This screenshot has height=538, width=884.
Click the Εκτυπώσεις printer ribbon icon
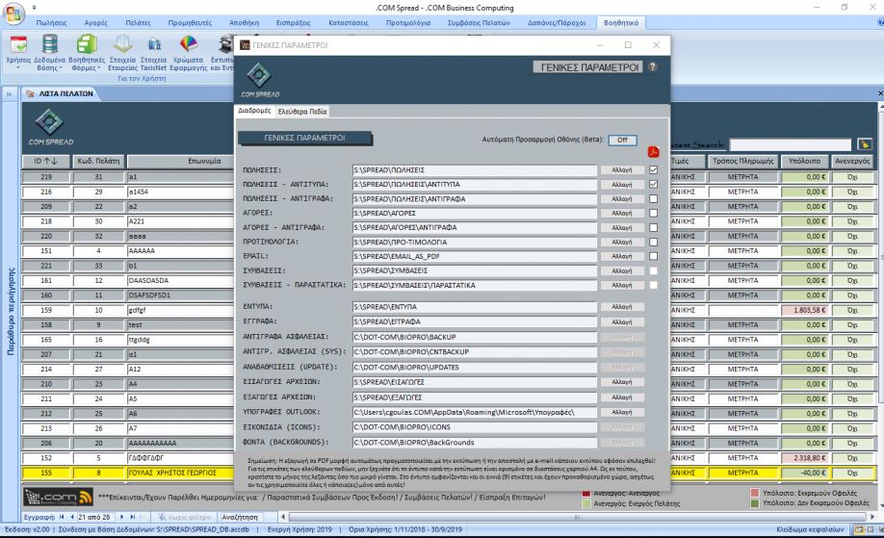[x=226, y=44]
